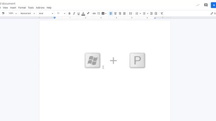Screen dimensions: 216x121
Task: Open the font size 11 dropdown
Action: 61,13
